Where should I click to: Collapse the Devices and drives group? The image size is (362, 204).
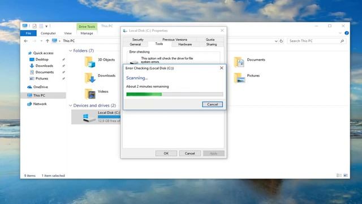pyautogui.click(x=70, y=105)
